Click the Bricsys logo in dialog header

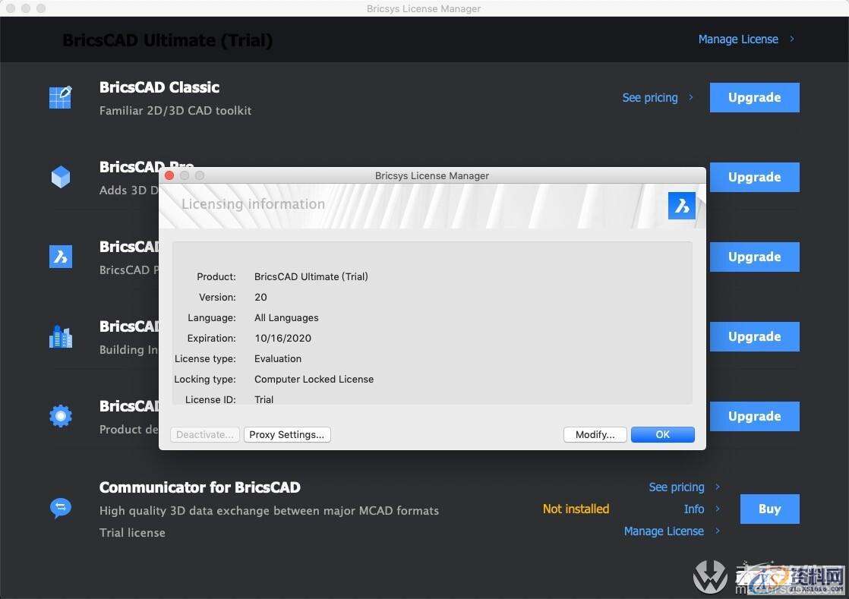681,206
